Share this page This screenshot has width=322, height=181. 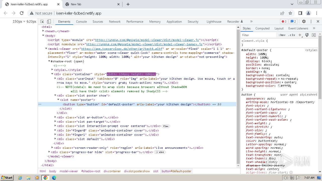[x=282, y=13]
